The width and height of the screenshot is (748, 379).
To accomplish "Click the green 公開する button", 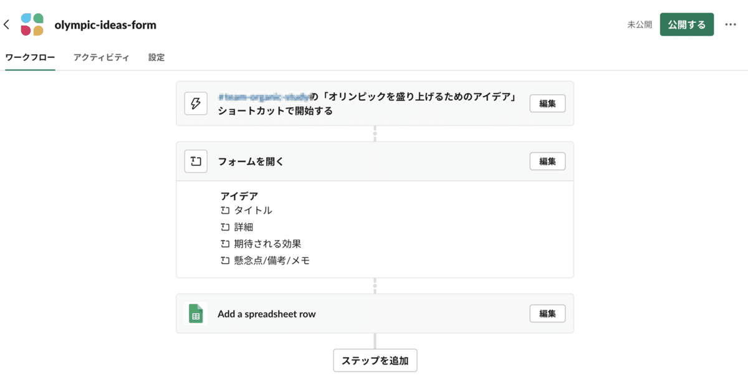I will tap(686, 24).
